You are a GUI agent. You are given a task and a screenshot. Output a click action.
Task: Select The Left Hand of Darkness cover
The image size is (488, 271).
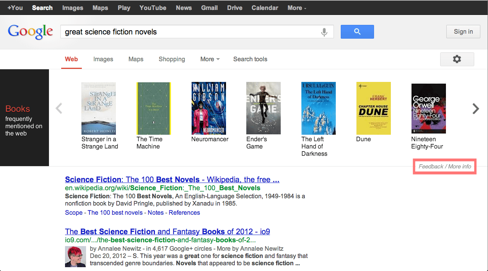319,108
